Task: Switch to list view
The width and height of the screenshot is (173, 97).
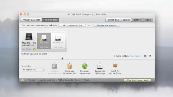Action: pyautogui.click(x=150, y=56)
